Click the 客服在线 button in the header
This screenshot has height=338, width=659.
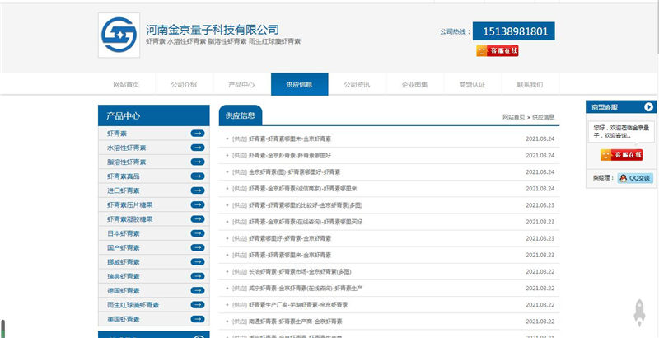tap(497, 51)
